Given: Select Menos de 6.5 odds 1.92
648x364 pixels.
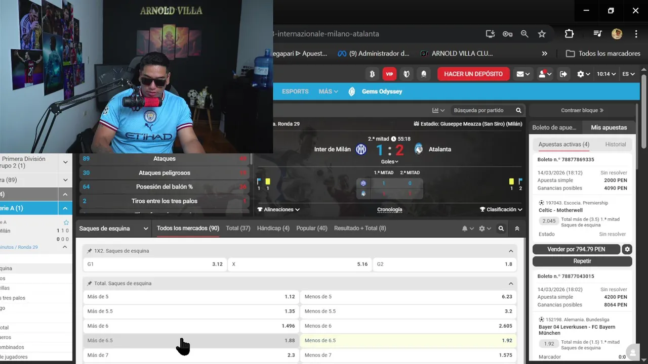Looking at the screenshot, I should pos(409,341).
